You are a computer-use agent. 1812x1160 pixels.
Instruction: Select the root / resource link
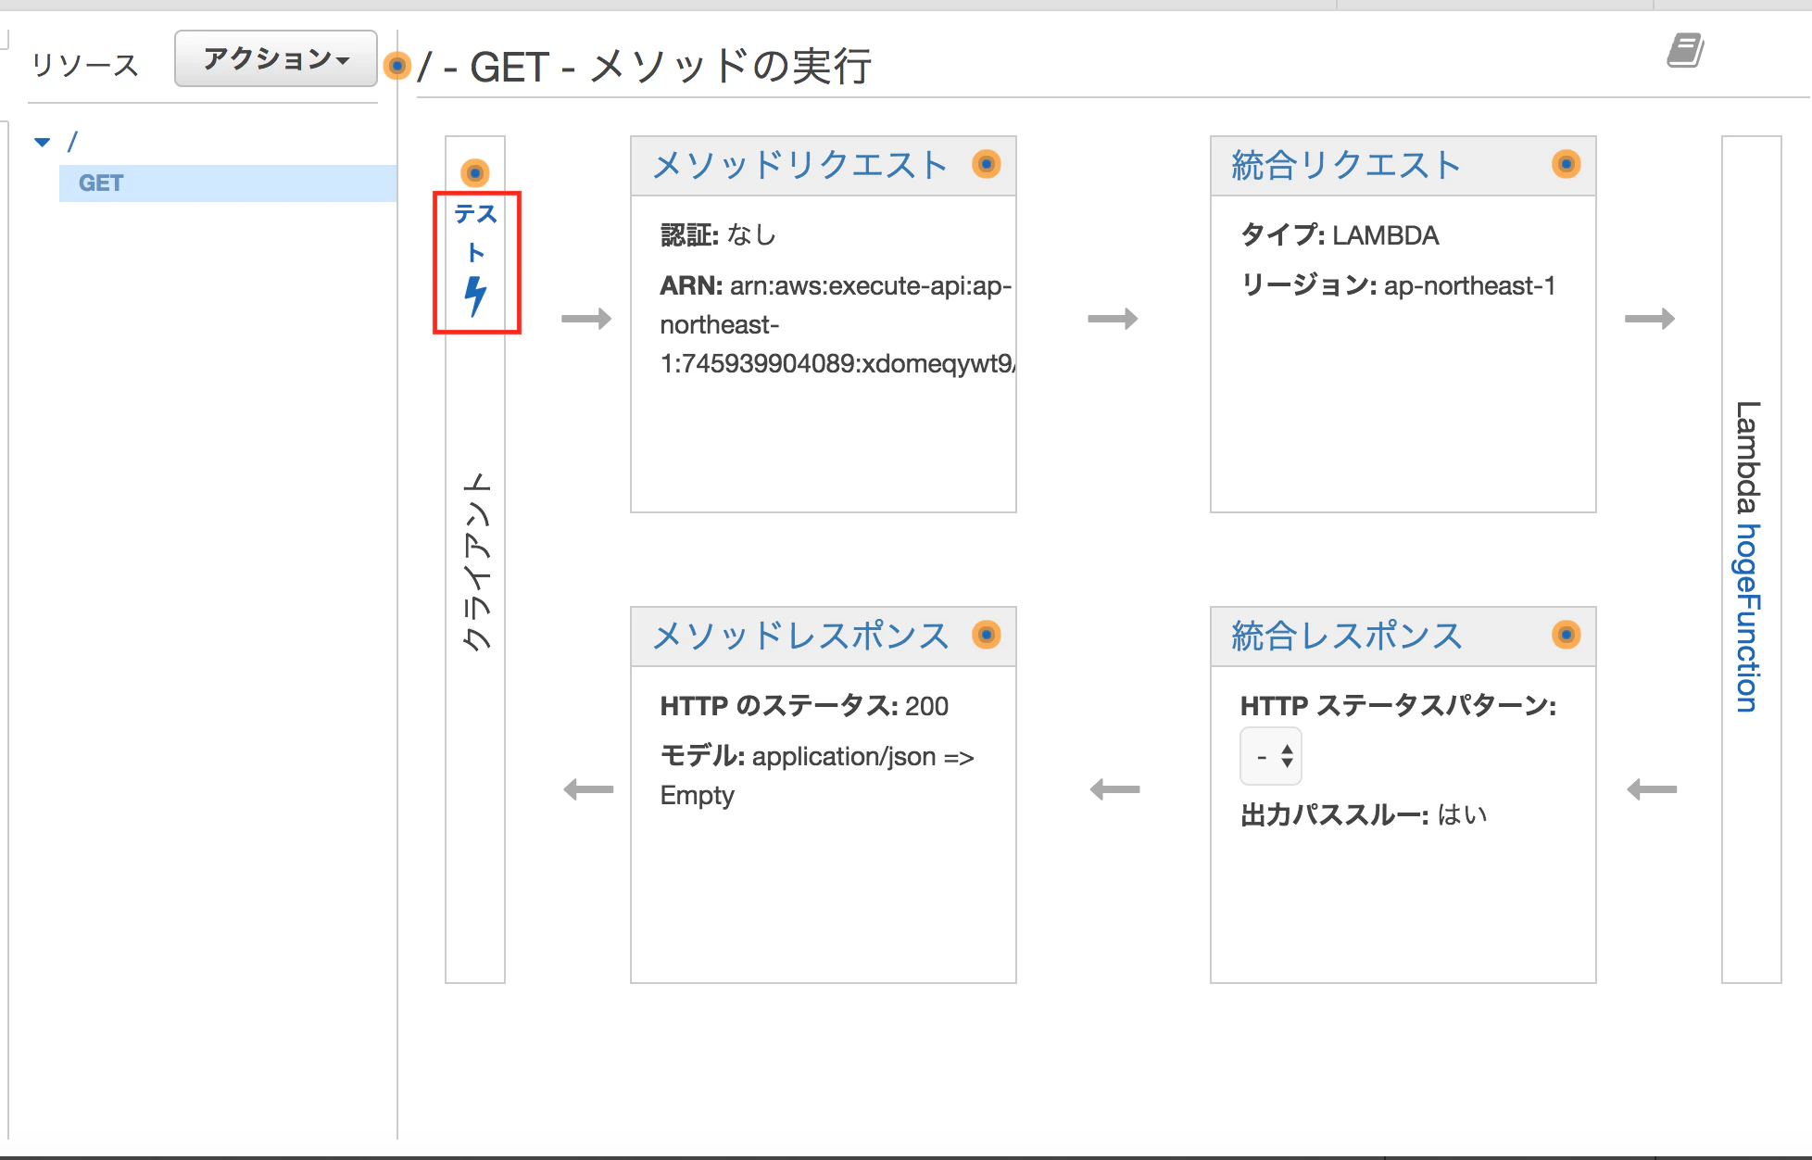72,142
